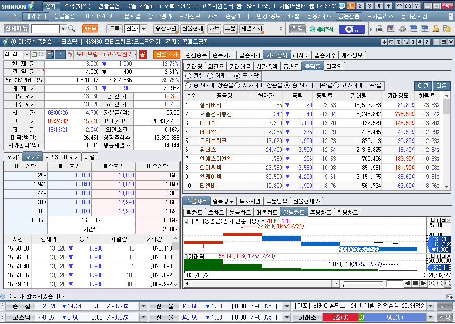455x324 pixels.
Task: Add a new virtual screen with plus button
Action: pyautogui.click(x=388, y=5)
